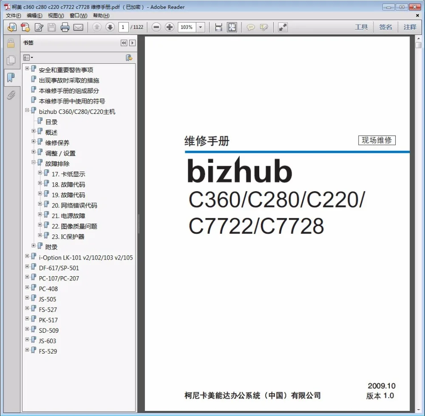
Task: Expand the 概述 bookmark
Action: coord(34,131)
